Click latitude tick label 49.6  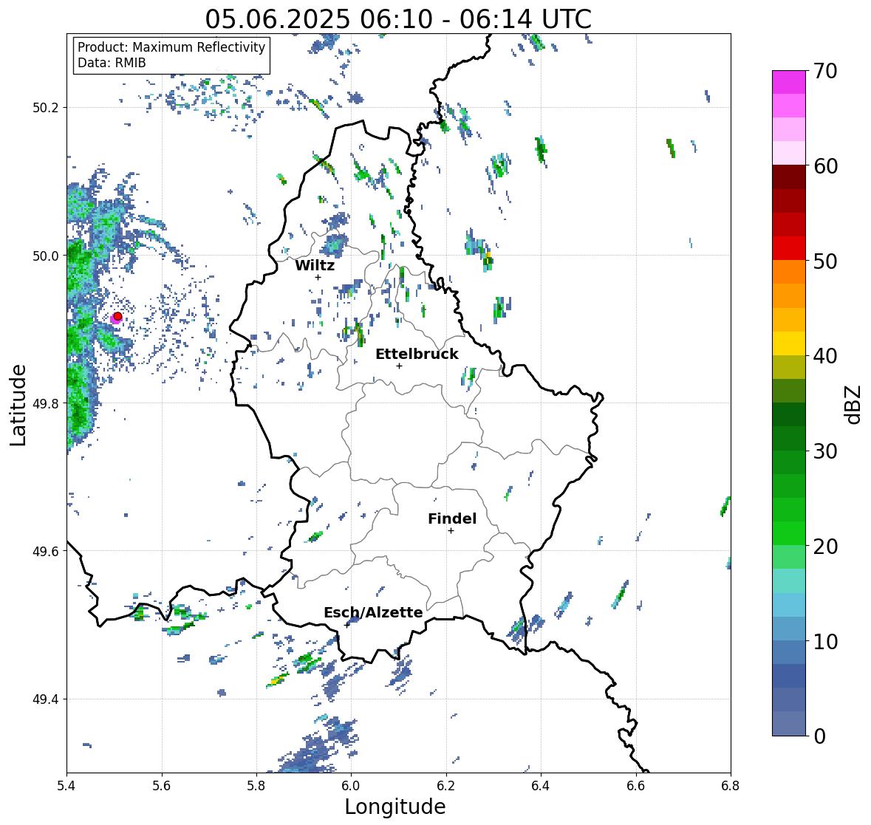click(46, 551)
